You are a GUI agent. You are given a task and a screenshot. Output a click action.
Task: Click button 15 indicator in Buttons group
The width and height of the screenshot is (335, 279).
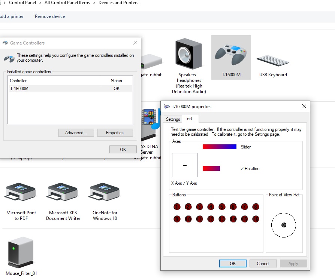(x=244, y=219)
